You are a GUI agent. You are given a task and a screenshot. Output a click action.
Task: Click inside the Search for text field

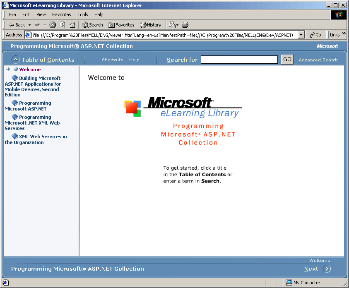(239, 59)
